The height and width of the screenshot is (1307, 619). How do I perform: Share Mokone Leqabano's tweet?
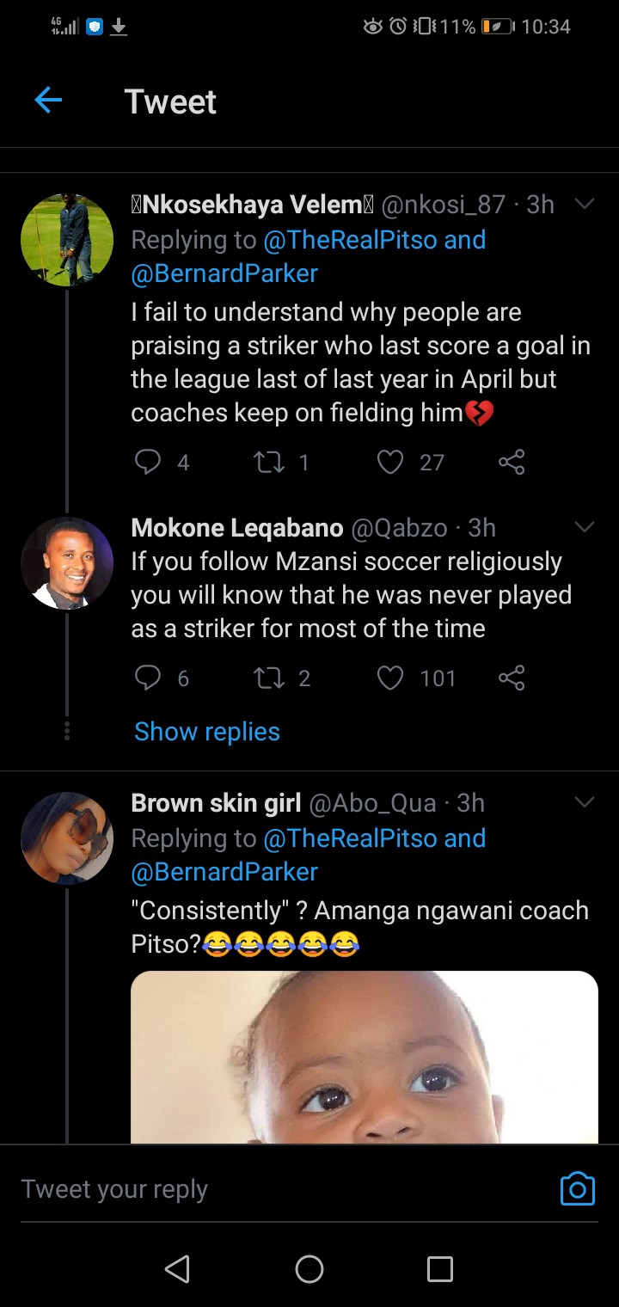[512, 678]
